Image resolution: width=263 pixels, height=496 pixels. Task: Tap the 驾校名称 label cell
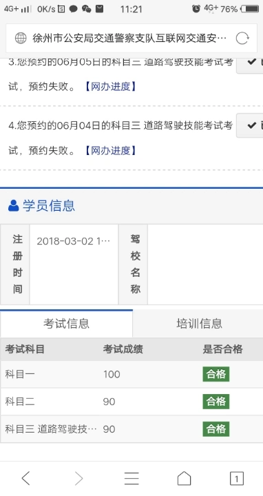(133, 265)
